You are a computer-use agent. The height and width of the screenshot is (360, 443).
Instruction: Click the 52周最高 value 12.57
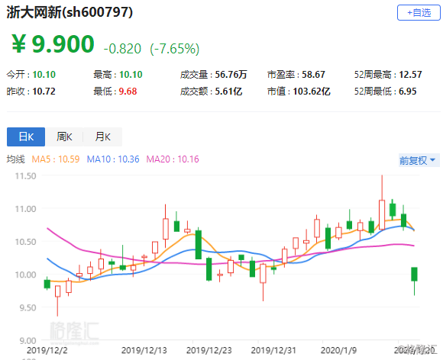410,75
